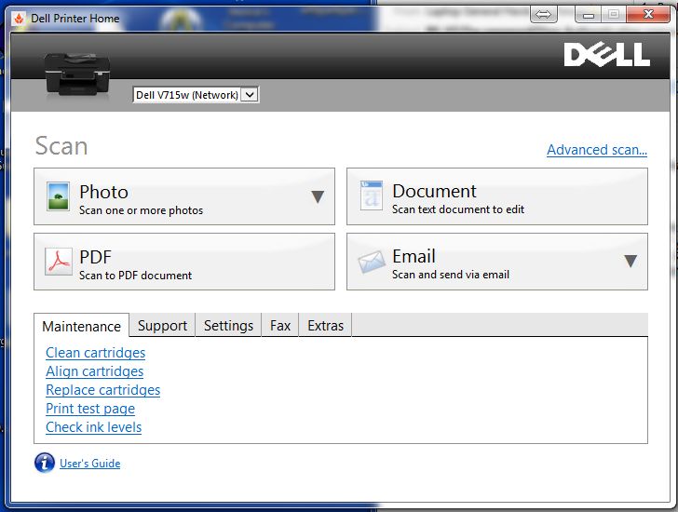Click the blue info icon beside User's Guide

[x=45, y=463]
